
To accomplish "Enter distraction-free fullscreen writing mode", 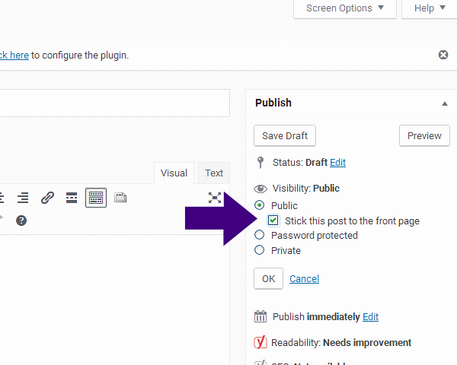I will [215, 198].
